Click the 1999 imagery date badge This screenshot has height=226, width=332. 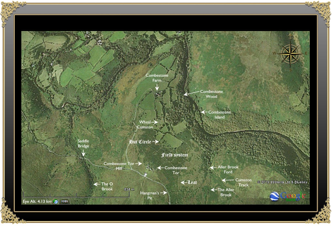[64, 201]
